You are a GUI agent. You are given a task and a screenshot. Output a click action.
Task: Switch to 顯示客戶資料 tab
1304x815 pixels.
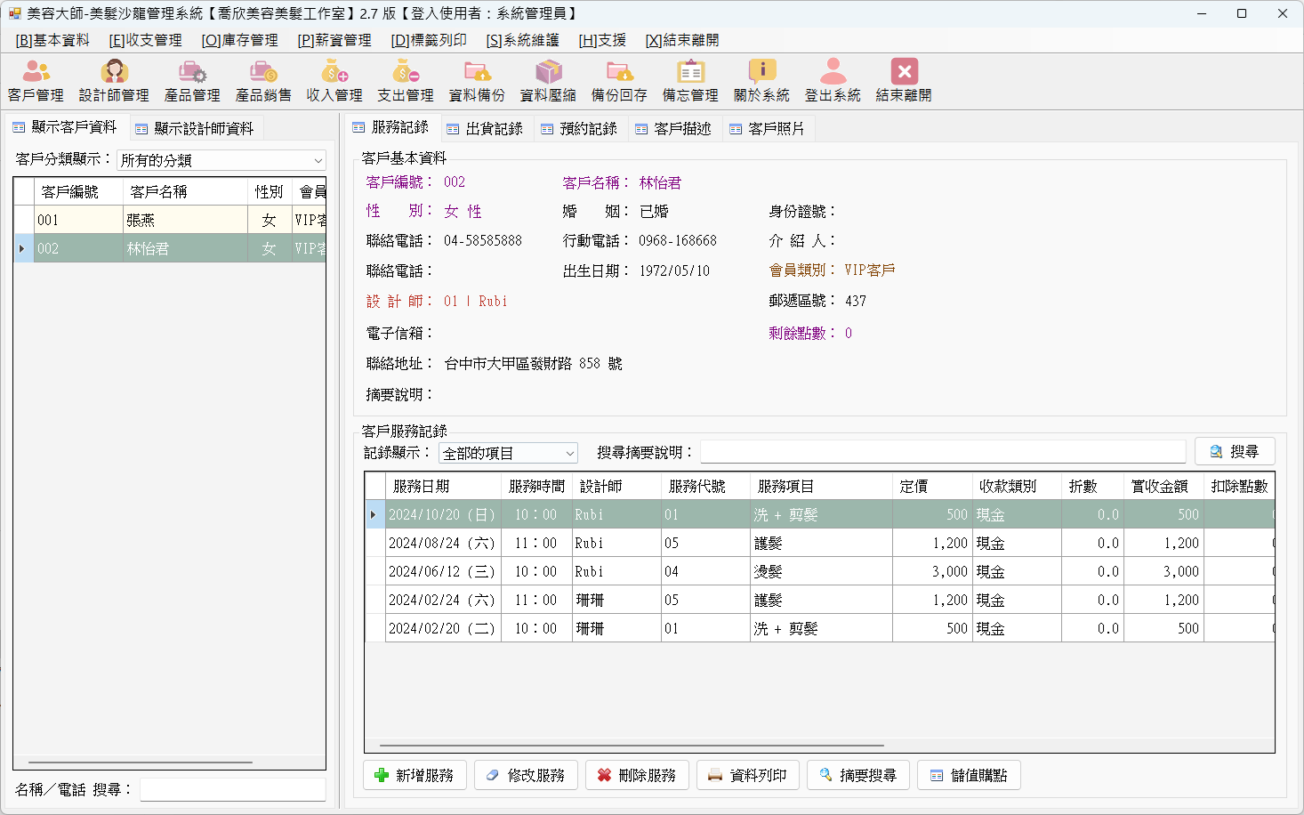pyautogui.click(x=65, y=127)
